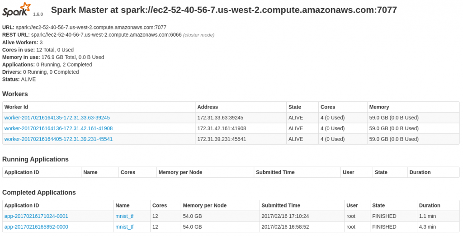Click mnist_tf name in app 0001 row

pos(124,216)
